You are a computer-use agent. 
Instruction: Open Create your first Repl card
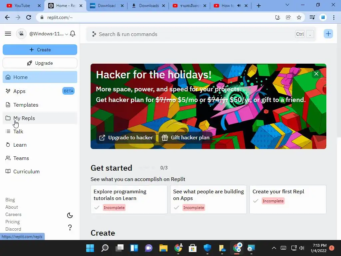coord(288,199)
